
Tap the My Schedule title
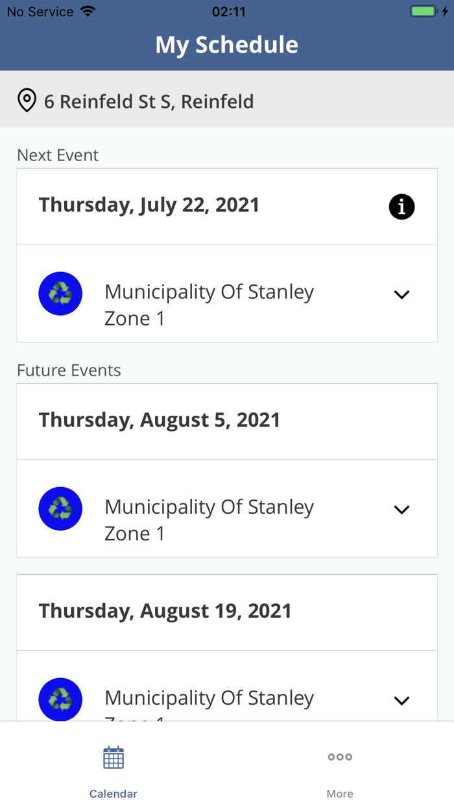(x=227, y=45)
